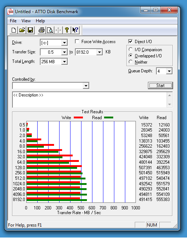This screenshot has height=239, width=187.
Task: Print results using the printer icon
Action: (42, 30)
